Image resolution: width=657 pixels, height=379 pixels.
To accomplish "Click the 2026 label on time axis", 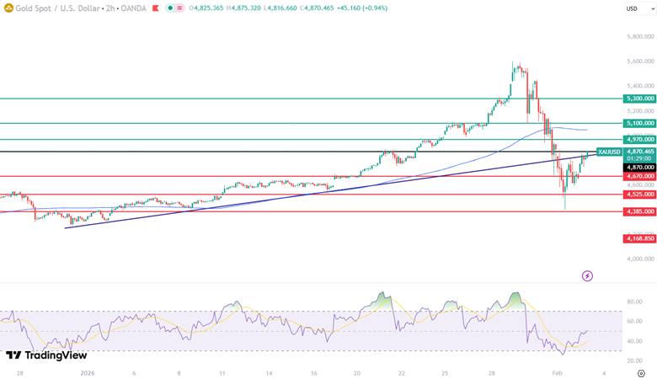I will tap(89, 371).
